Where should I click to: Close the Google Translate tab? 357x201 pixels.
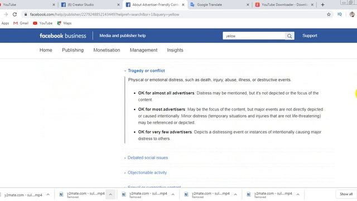(248, 4)
